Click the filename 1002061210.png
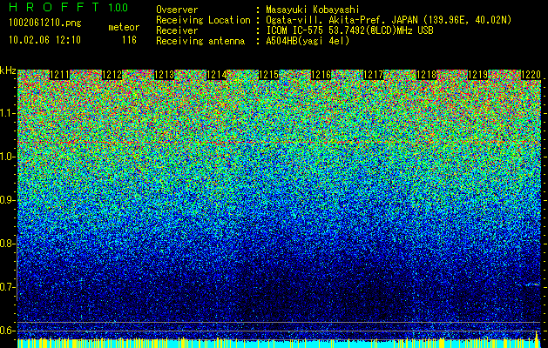Screen dimensions: 548x348 click(x=45, y=23)
